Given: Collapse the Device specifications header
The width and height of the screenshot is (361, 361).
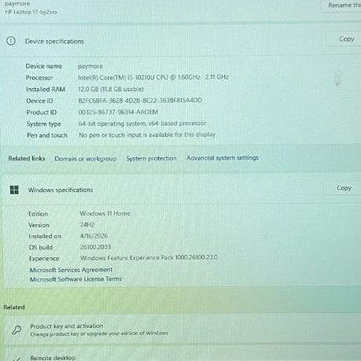Looking at the screenshot, I should (181, 41).
